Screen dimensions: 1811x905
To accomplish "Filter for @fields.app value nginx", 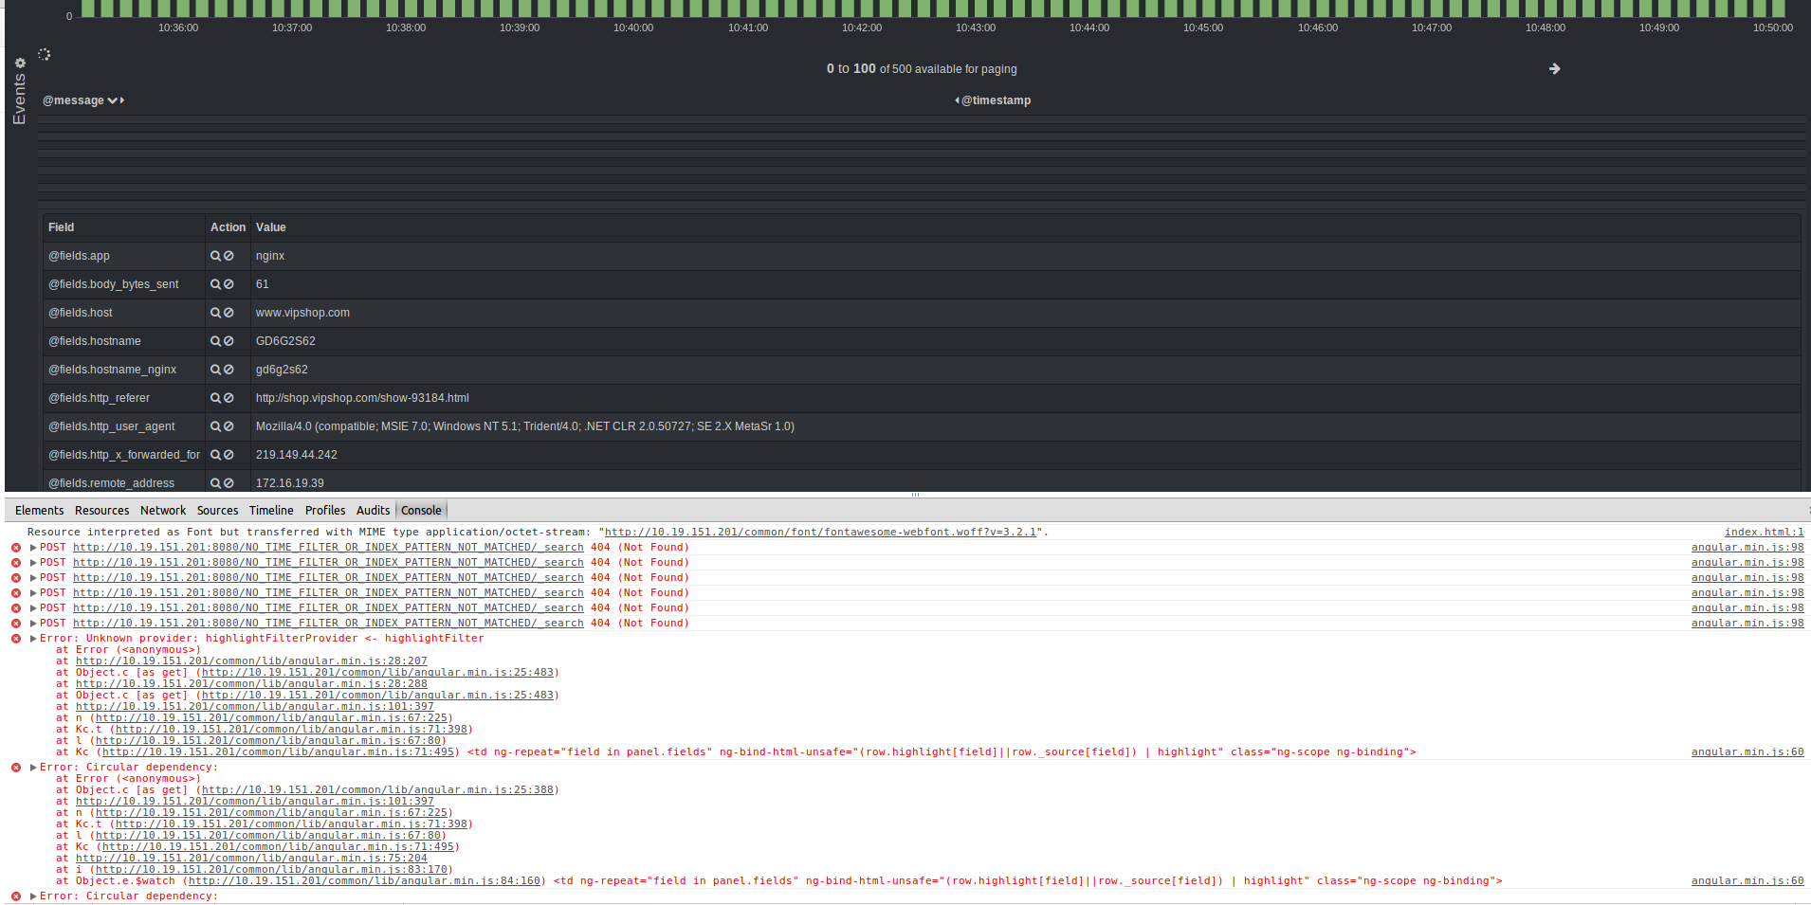I will coord(215,256).
